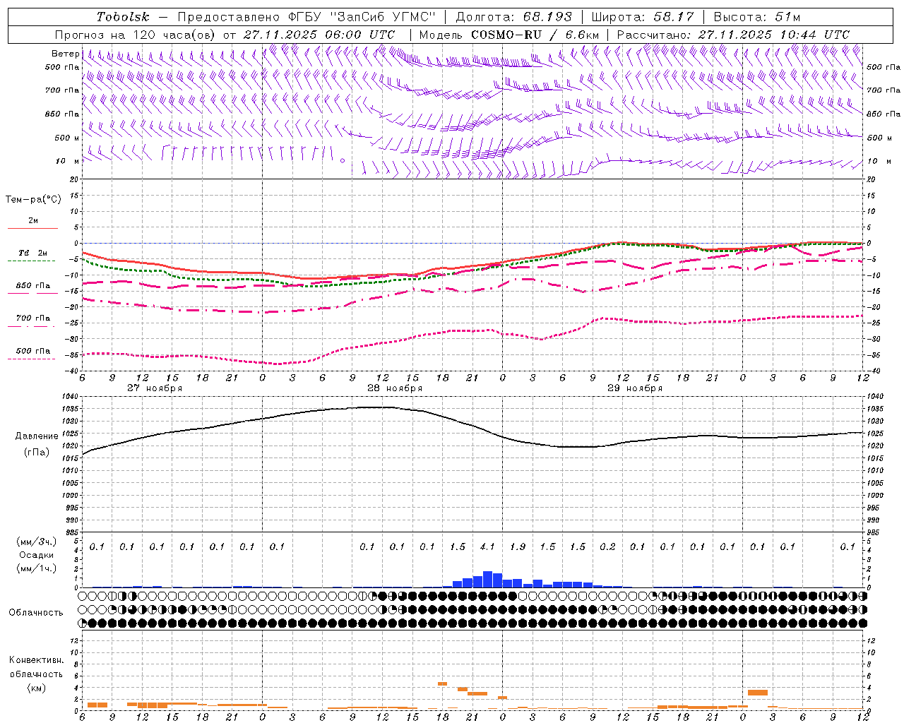Click the "4.1" precipitation total value

[487, 546]
